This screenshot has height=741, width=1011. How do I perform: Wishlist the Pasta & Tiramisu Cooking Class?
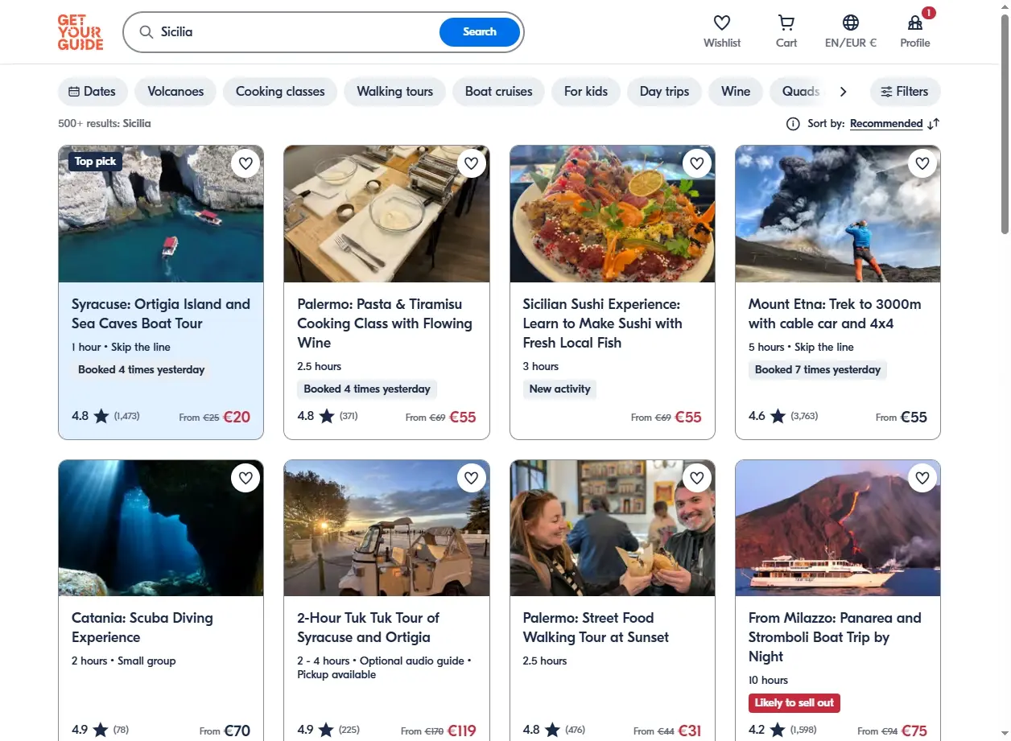click(x=472, y=163)
